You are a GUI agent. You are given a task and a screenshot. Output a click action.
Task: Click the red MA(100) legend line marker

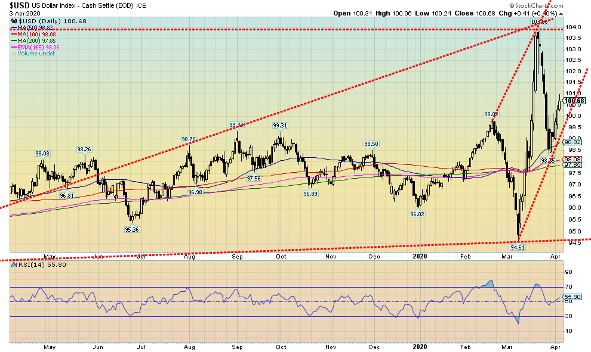tap(13, 35)
